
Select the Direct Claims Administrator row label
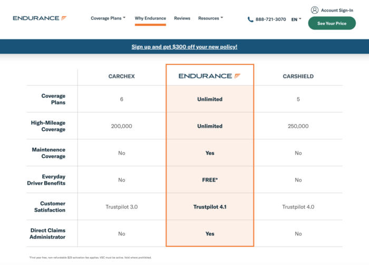48,233
